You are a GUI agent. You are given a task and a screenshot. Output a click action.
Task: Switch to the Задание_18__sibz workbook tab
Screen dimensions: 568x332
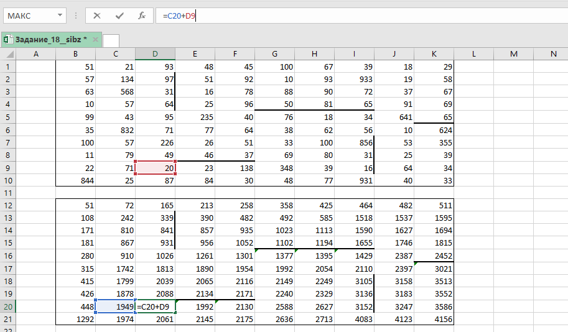pos(51,39)
